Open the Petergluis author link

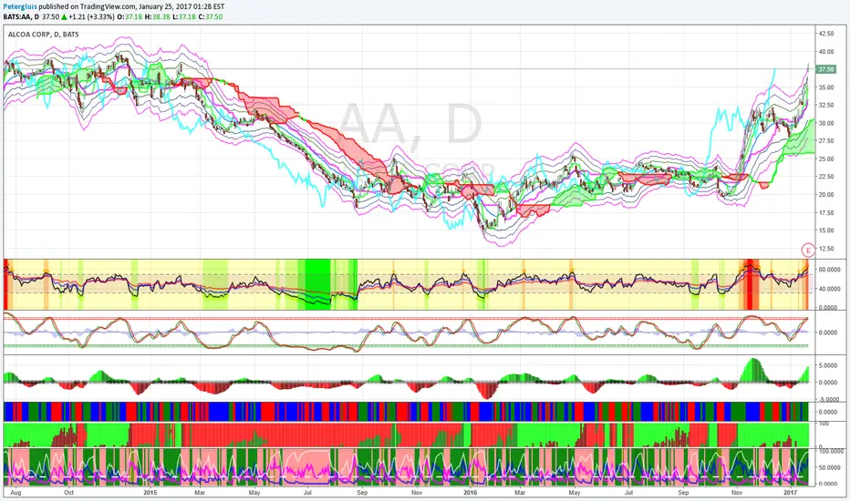tap(20, 7)
